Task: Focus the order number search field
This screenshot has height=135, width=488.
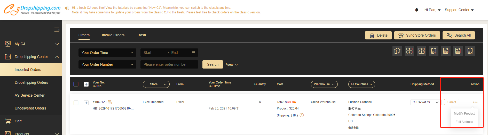Action: (169, 64)
